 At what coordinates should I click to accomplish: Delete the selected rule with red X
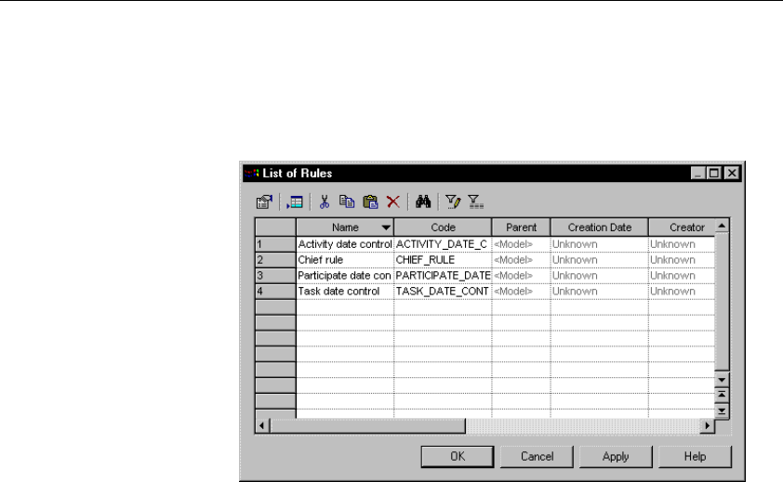pos(393,202)
